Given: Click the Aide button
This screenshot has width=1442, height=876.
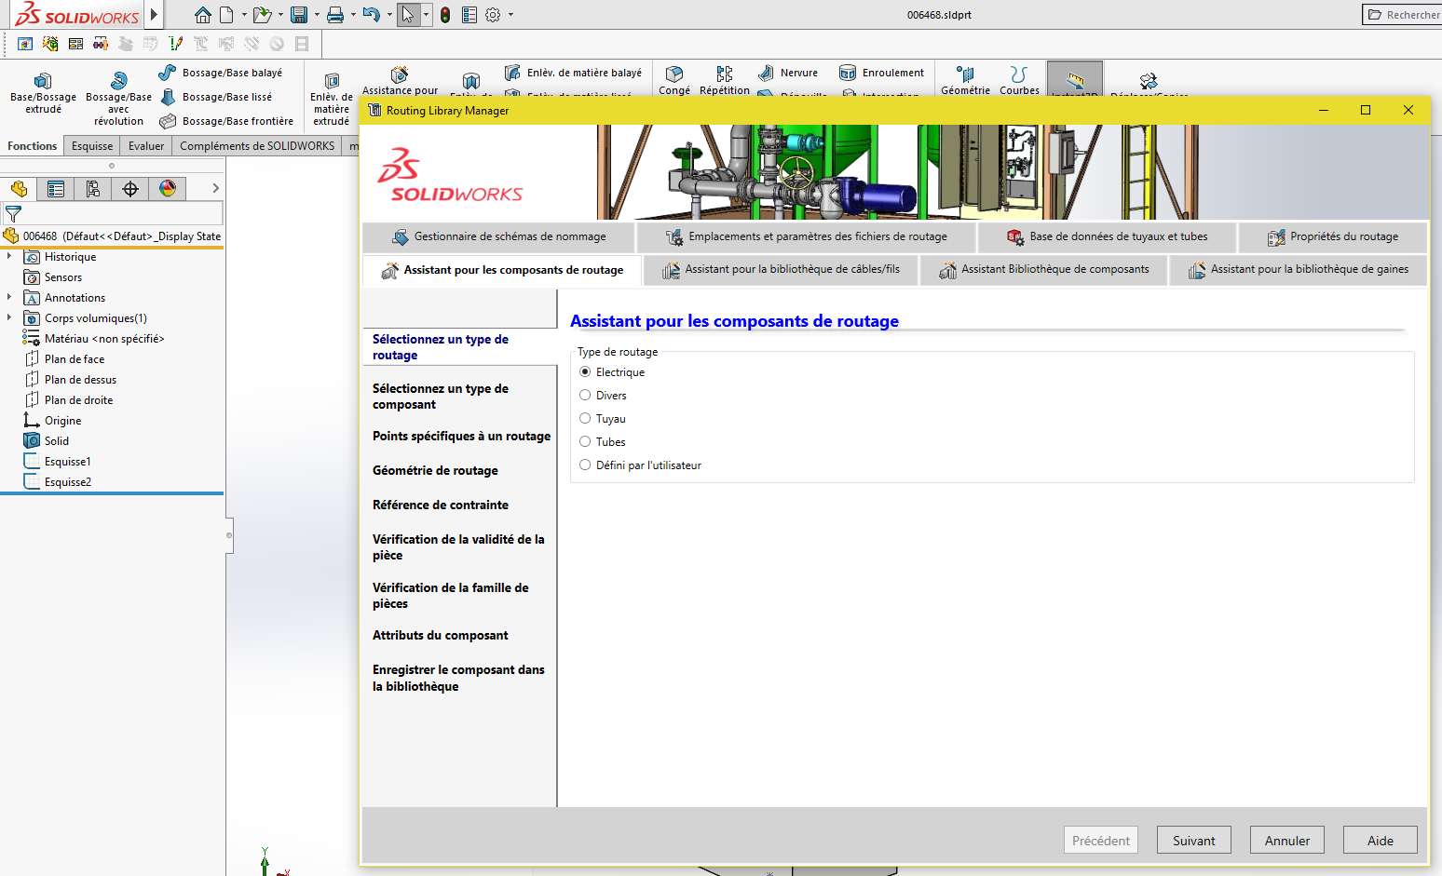Looking at the screenshot, I should 1380,840.
